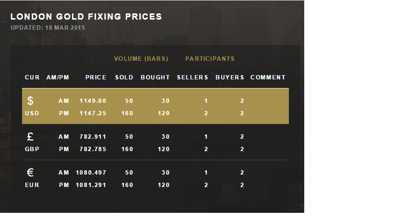Click the BOUGHT column header

[155, 77]
